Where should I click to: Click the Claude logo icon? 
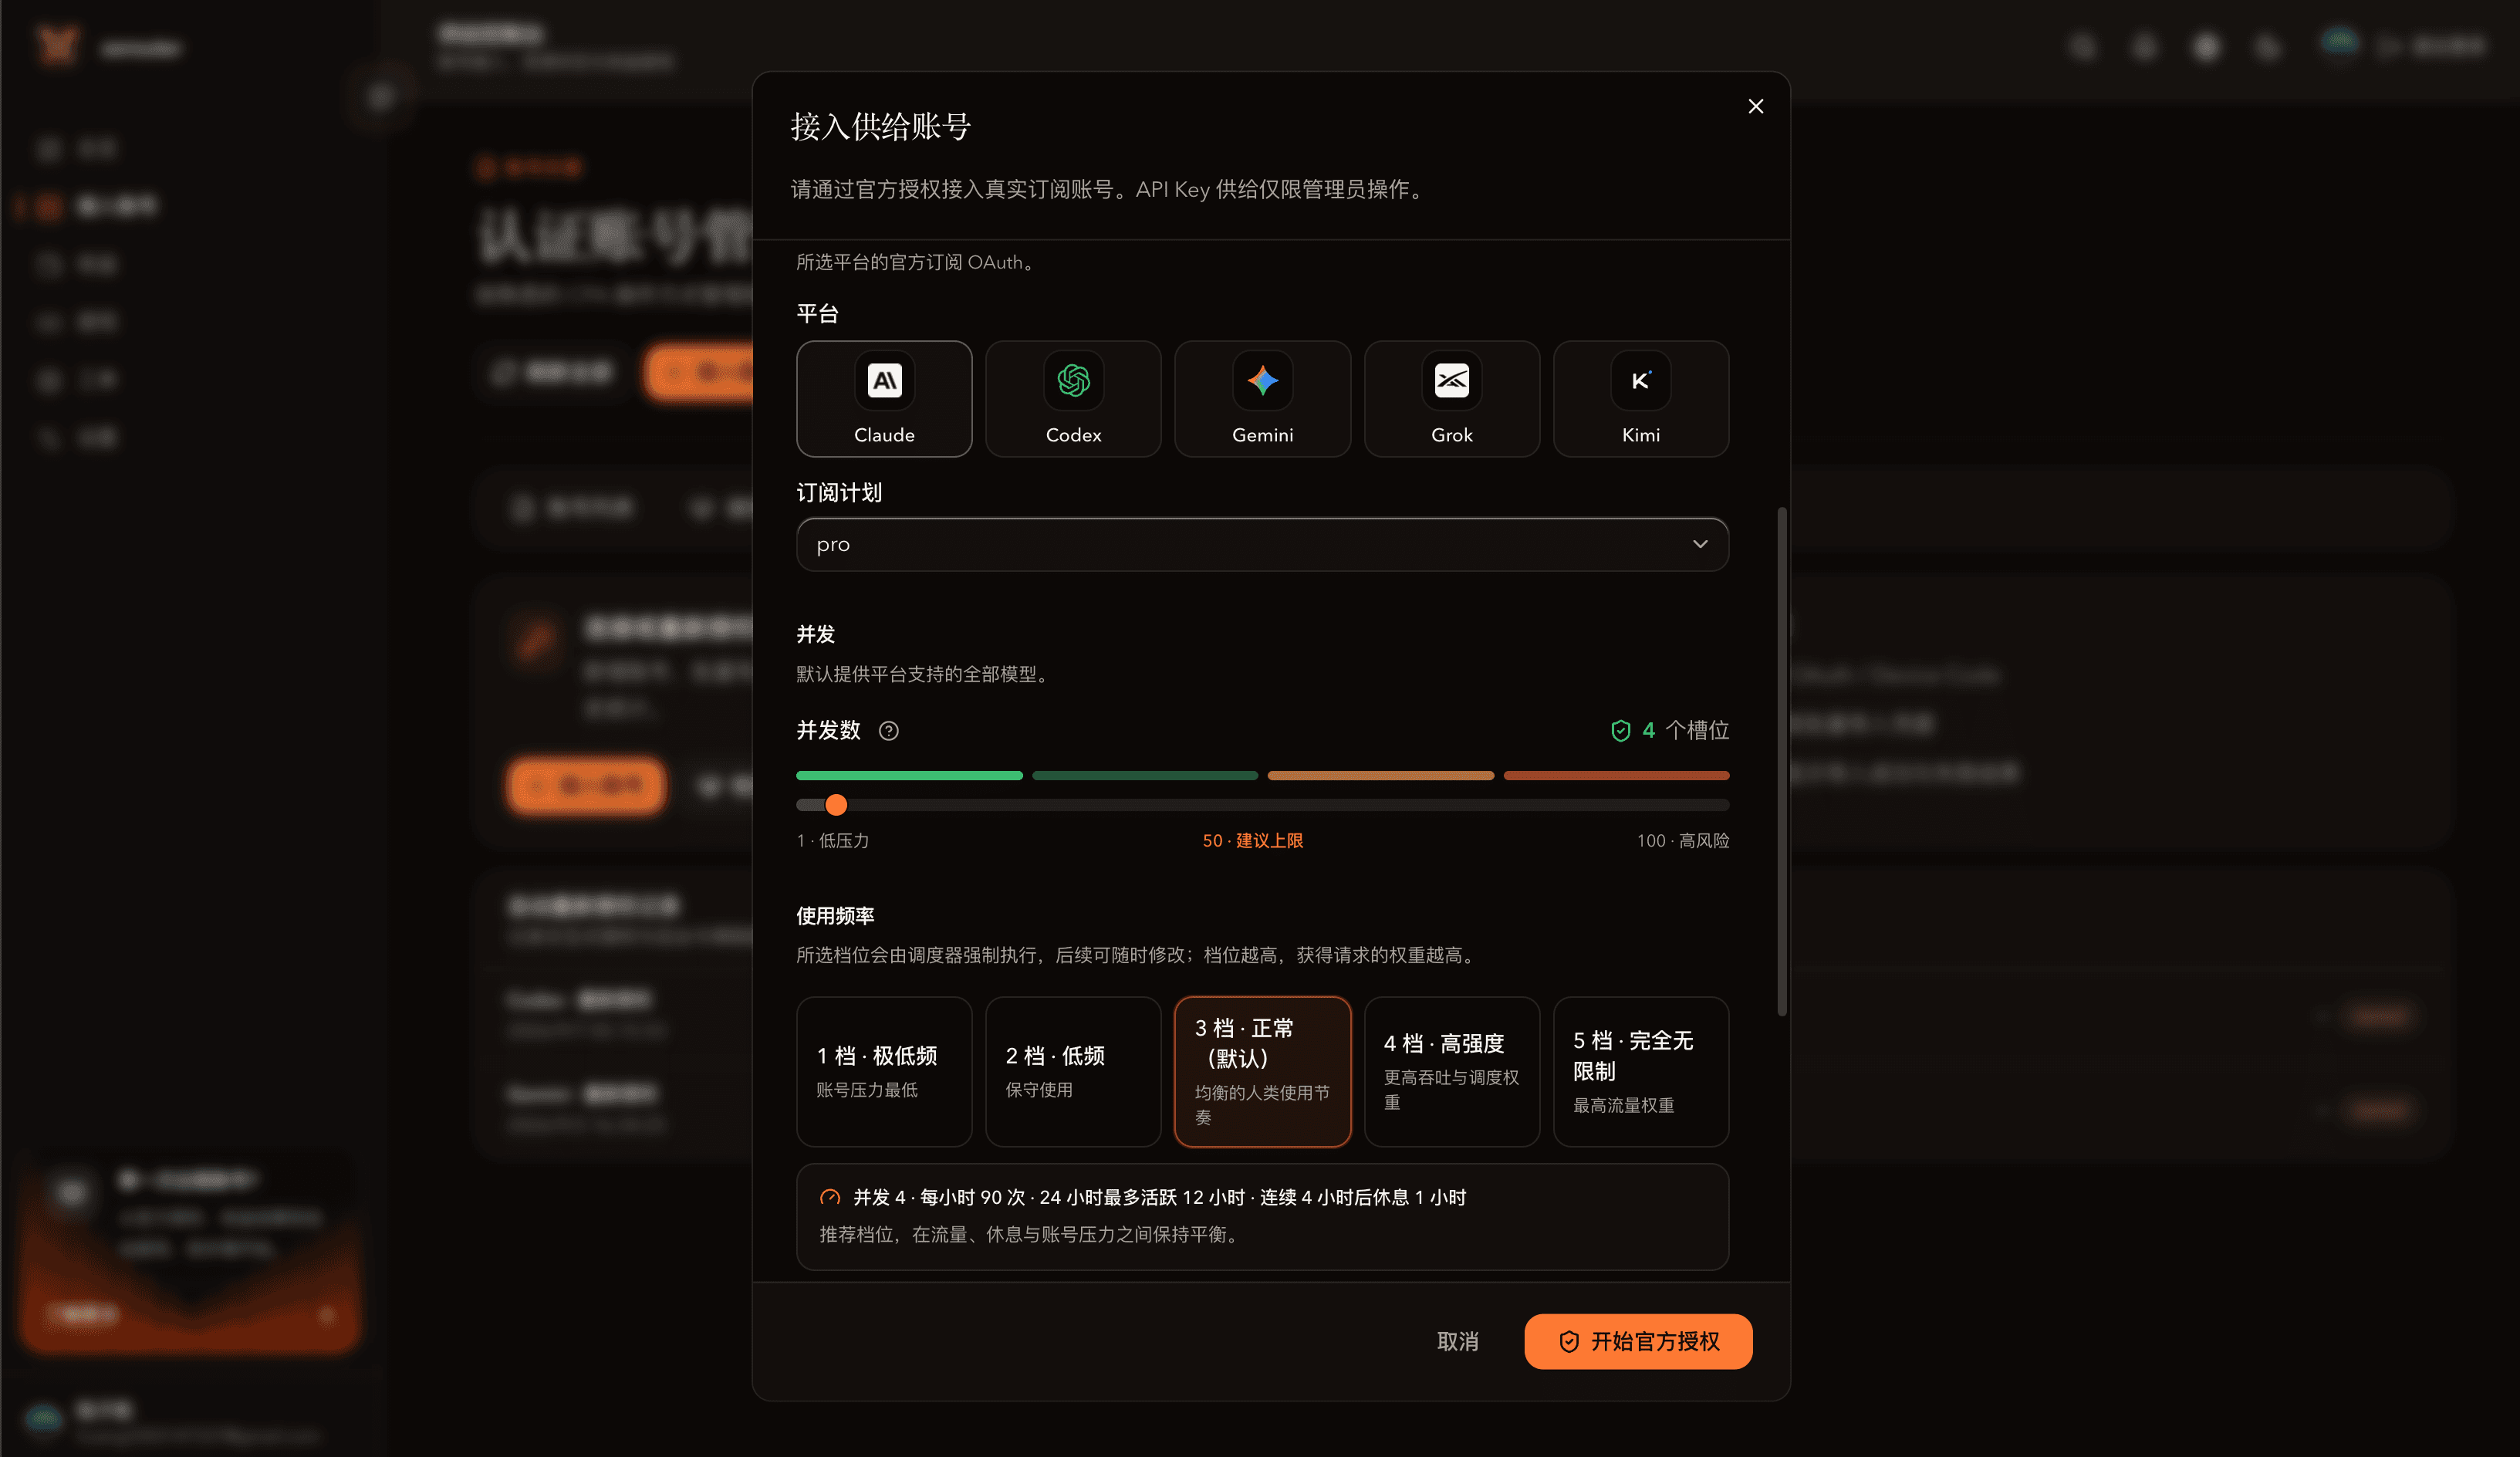(x=884, y=380)
